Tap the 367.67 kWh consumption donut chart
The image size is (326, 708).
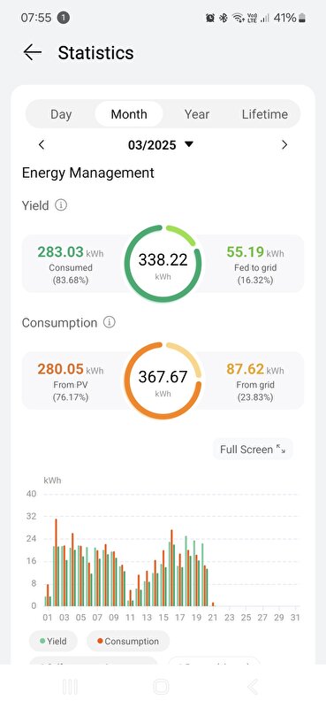pos(163,381)
